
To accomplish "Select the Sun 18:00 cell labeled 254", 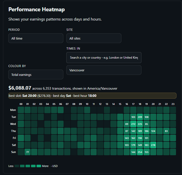I will click(x=140, y=152).
